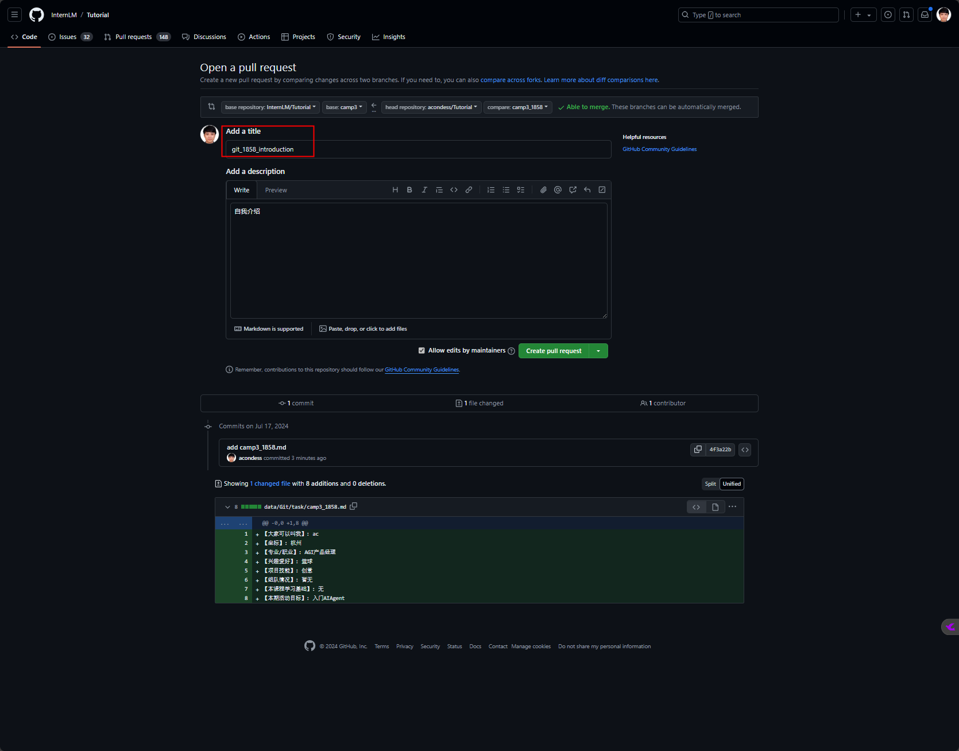Switch diff view to Unified
Image resolution: width=959 pixels, height=751 pixels.
click(732, 484)
